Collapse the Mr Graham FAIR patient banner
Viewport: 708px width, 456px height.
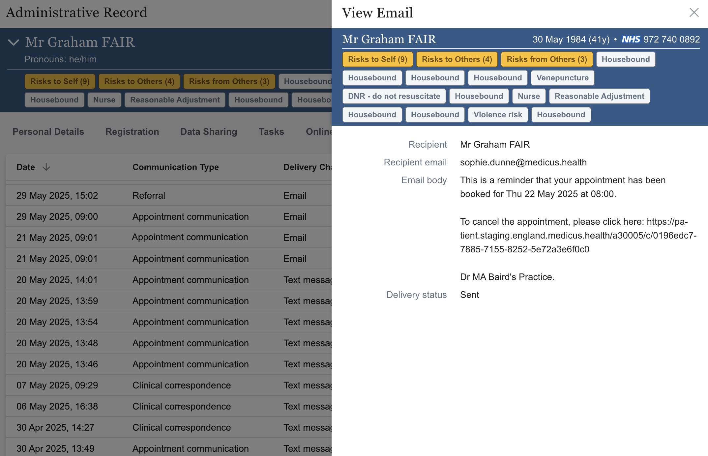tap(14, 43)
